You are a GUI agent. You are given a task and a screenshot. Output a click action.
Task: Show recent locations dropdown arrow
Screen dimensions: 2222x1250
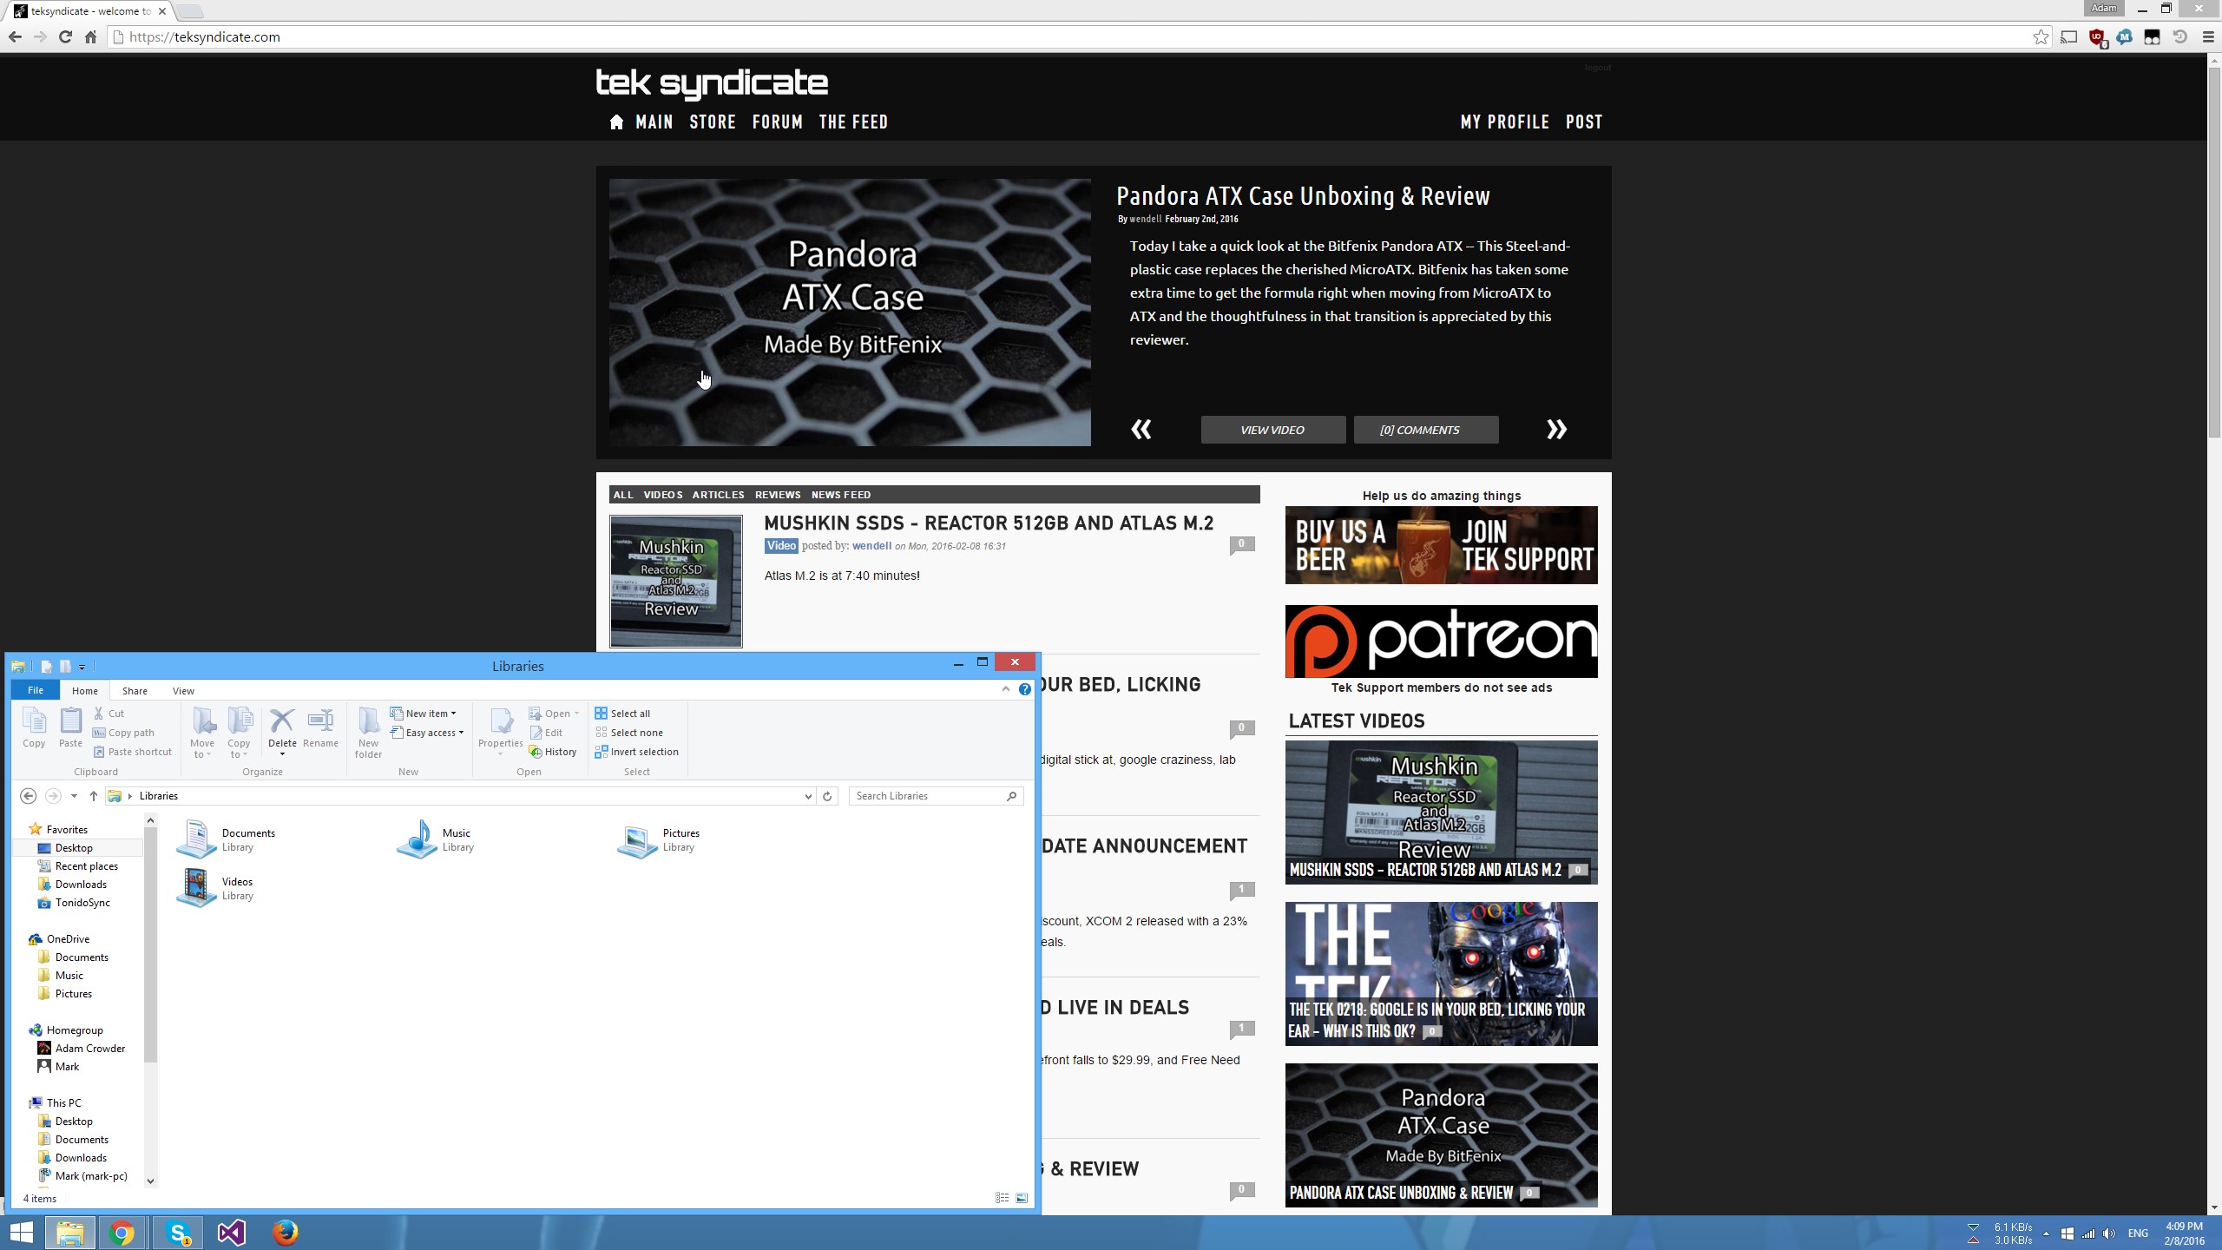tap(75, 796)
